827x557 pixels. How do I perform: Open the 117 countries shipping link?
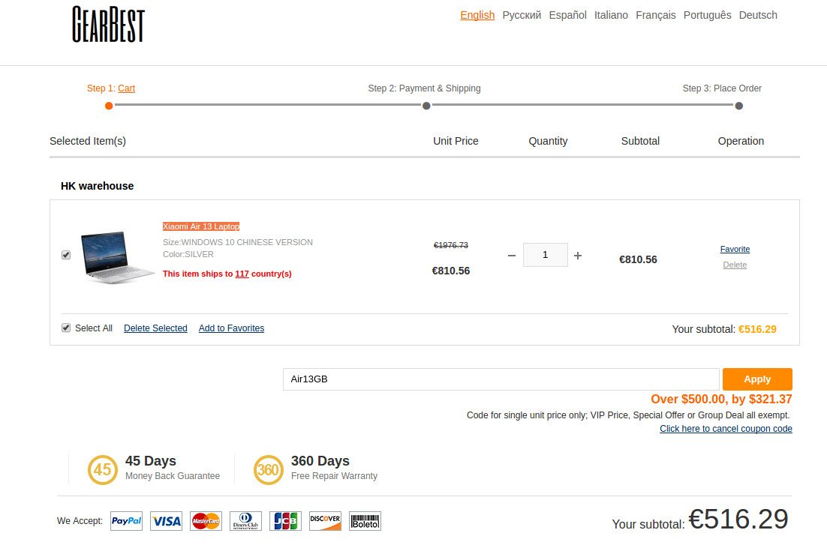tap(242, 274)
